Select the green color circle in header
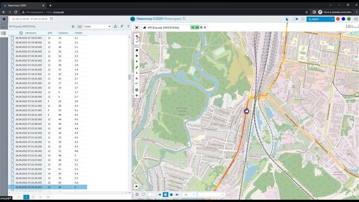 click(349, 19)
